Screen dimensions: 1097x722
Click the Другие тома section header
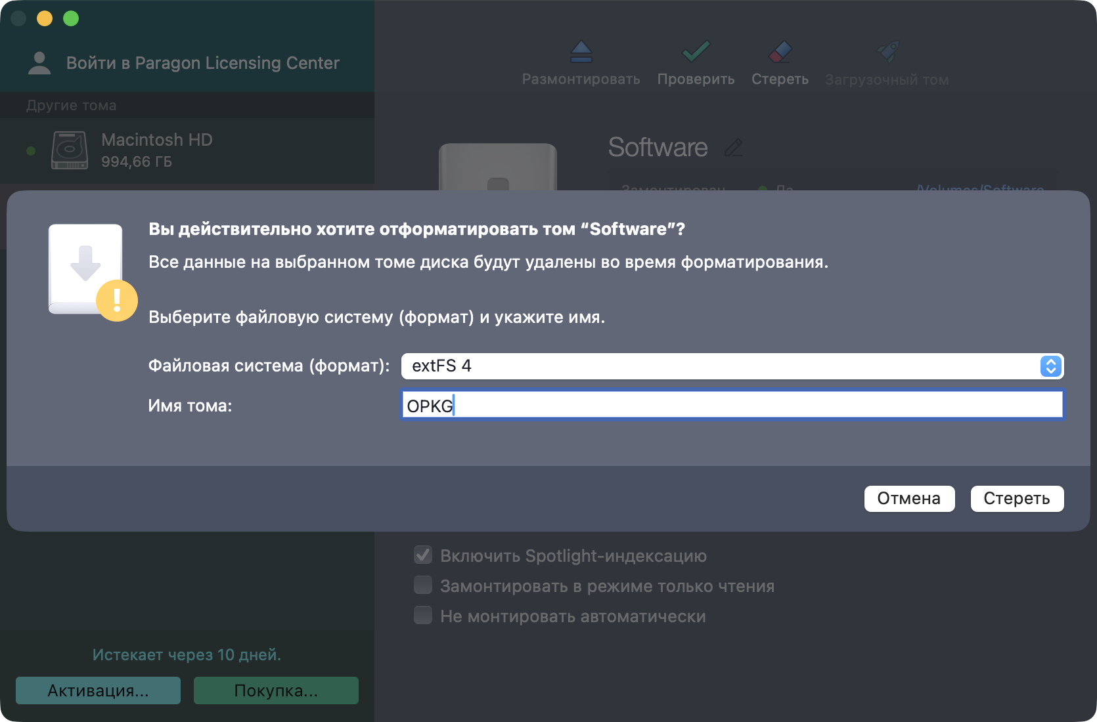[71, 106]
